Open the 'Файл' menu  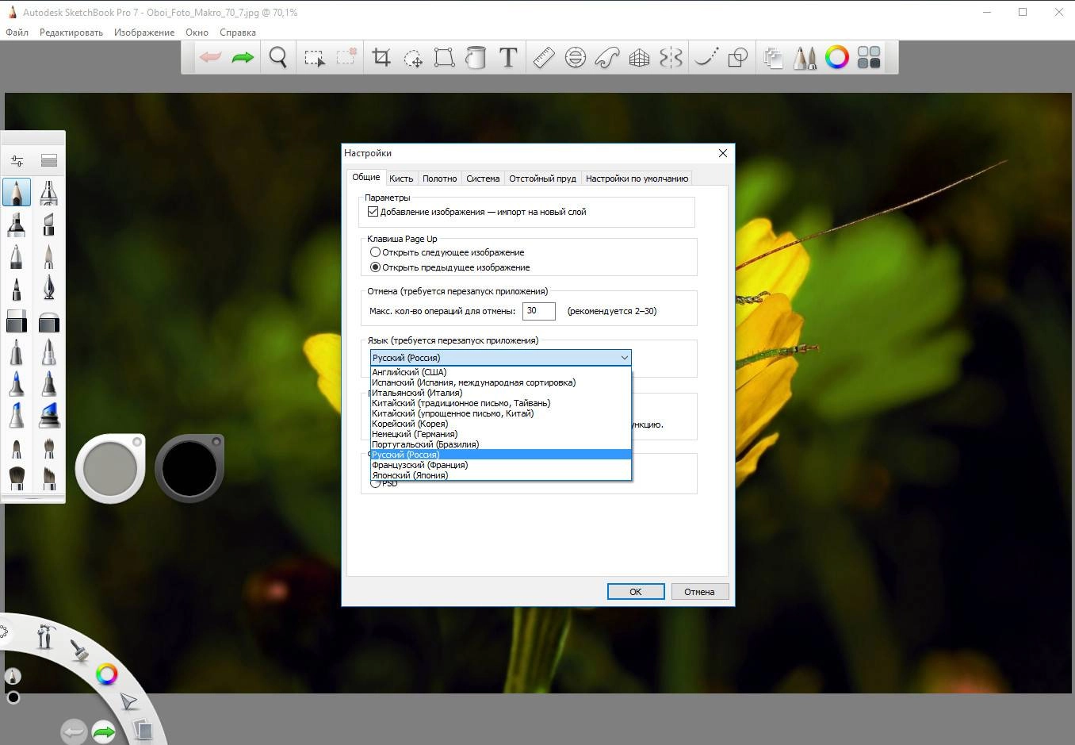(17, 33)
